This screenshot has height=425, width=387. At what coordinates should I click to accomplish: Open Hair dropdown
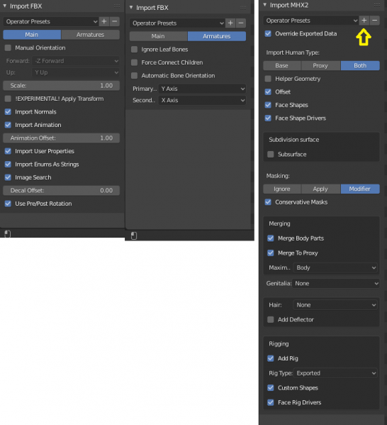coord(335,305)
